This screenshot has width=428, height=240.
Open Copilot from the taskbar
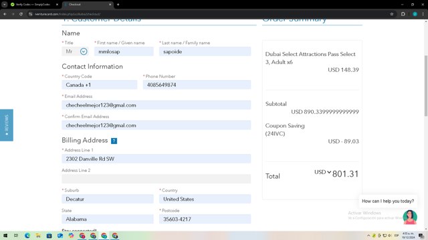point(72,235)
